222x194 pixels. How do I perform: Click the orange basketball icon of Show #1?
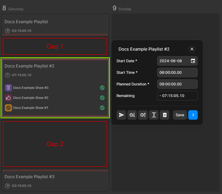click(x=8, y=108)
